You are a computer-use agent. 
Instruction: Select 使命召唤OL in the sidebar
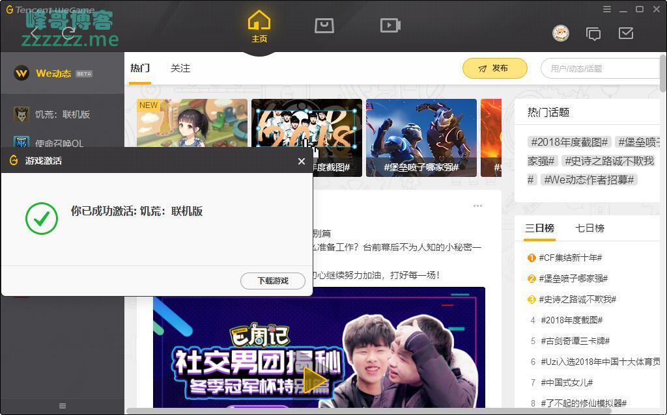click(x=62, y=142)
